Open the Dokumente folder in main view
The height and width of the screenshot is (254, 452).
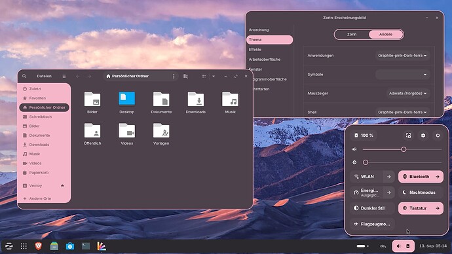(x=161, y=100)
